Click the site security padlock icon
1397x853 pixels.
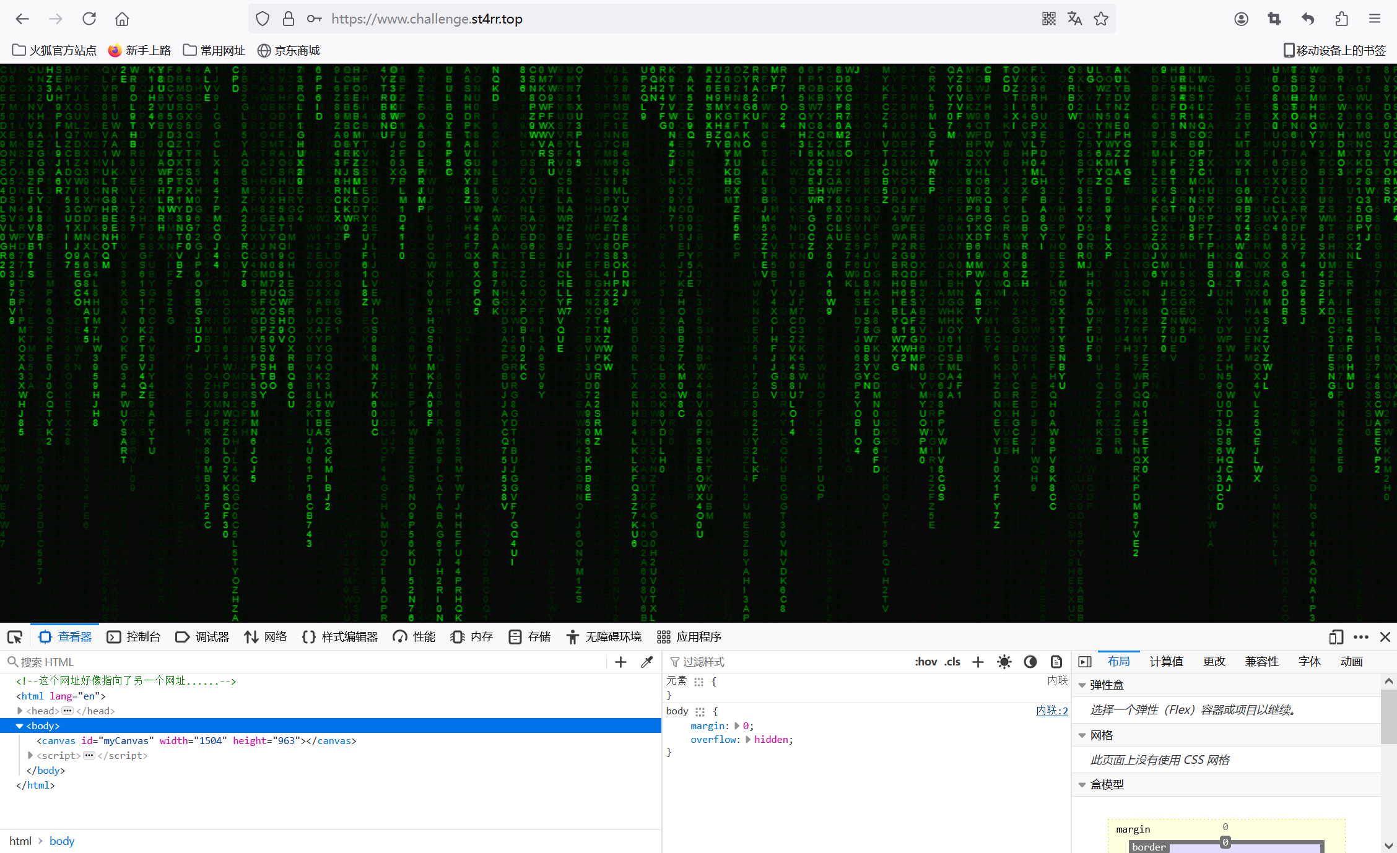[289, 19]
